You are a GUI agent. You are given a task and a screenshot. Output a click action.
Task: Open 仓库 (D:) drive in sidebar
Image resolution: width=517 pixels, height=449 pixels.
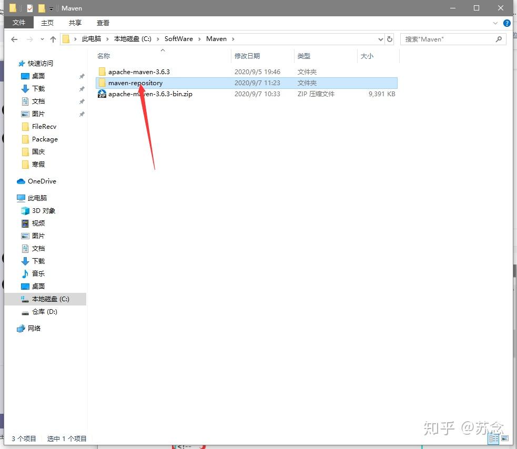click(x=45, y=312)
